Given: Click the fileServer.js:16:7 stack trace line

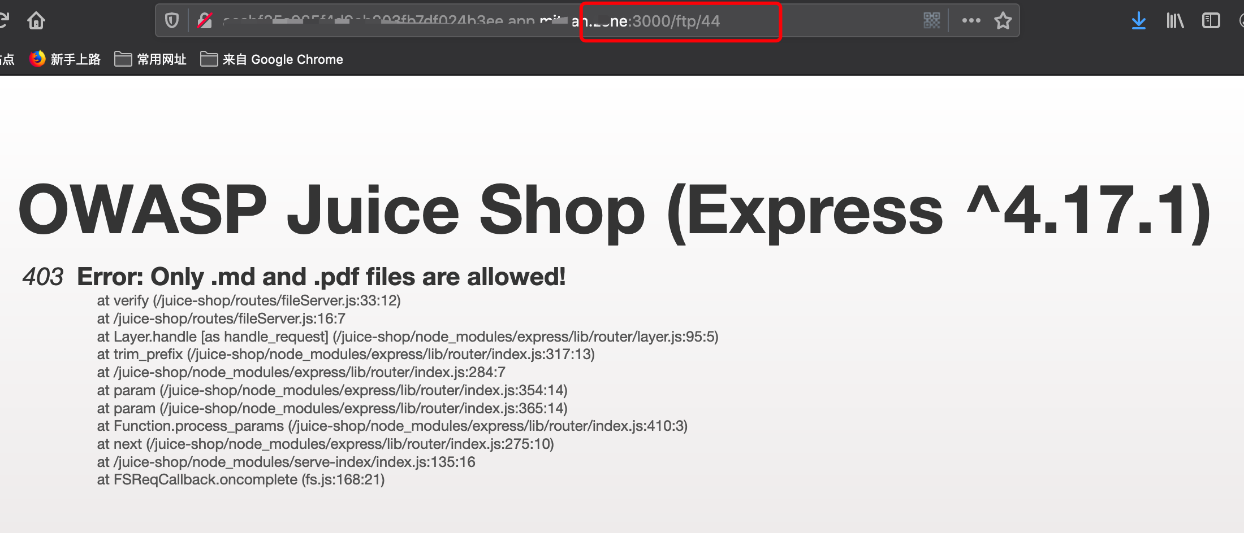Looking at the screenshot, I should point(221,318).
